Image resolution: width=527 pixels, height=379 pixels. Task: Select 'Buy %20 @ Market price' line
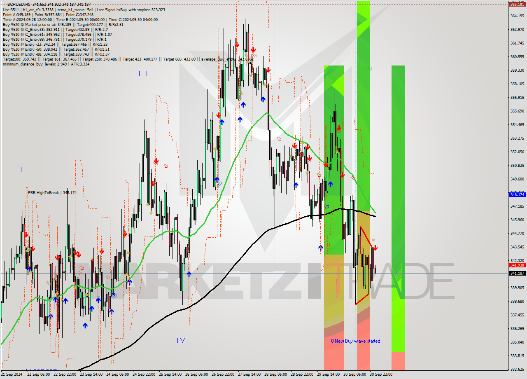click(63, 24)
